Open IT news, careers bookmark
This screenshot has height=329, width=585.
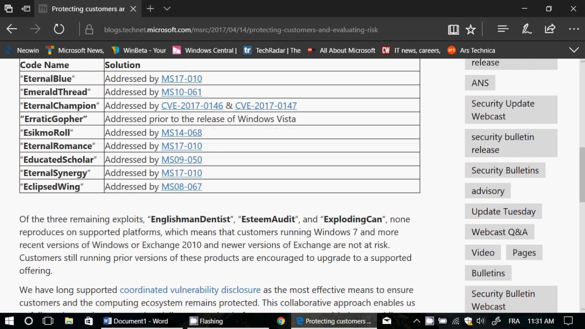point(411,50)
